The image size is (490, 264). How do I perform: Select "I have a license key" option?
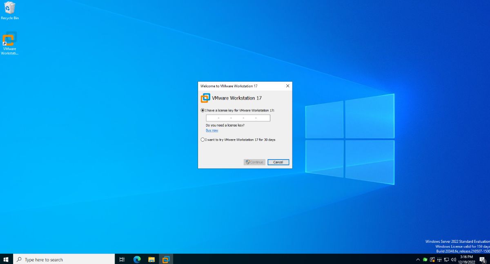(x=203, y=110)
